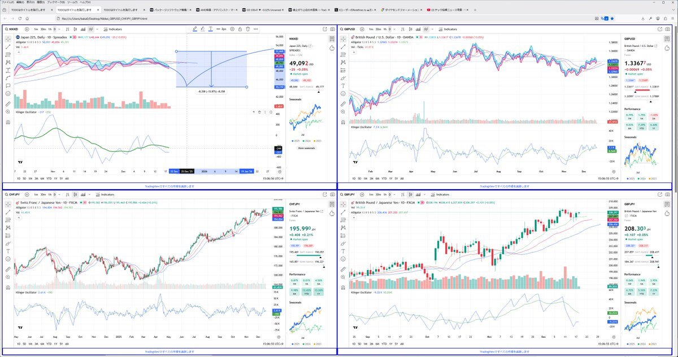Viewport: 678px width, 357px height.
Task: Switch GBPUSD chart to 1h interval
Action: tap(385, 29)
